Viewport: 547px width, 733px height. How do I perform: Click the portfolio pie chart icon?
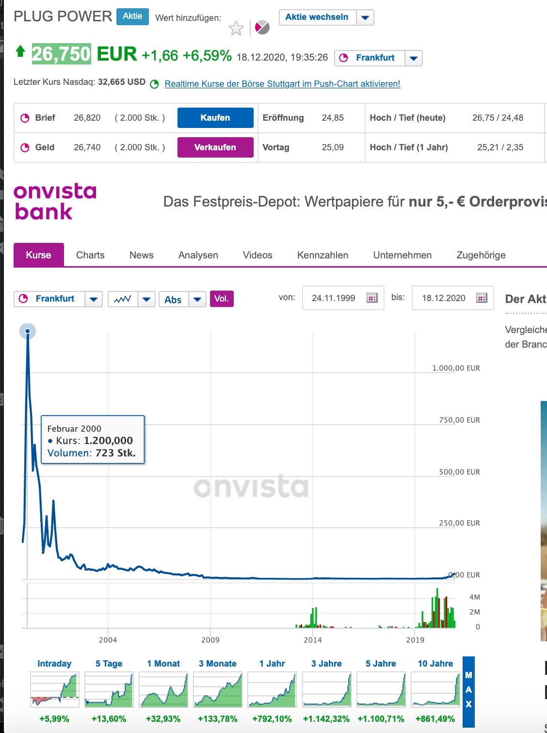click(x=262, y=28)
